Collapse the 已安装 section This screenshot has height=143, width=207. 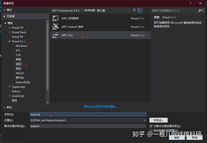(x=4, y=16)
